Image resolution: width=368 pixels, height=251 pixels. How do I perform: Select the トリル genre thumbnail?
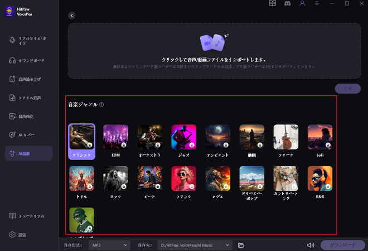click(x=81, y=178)
